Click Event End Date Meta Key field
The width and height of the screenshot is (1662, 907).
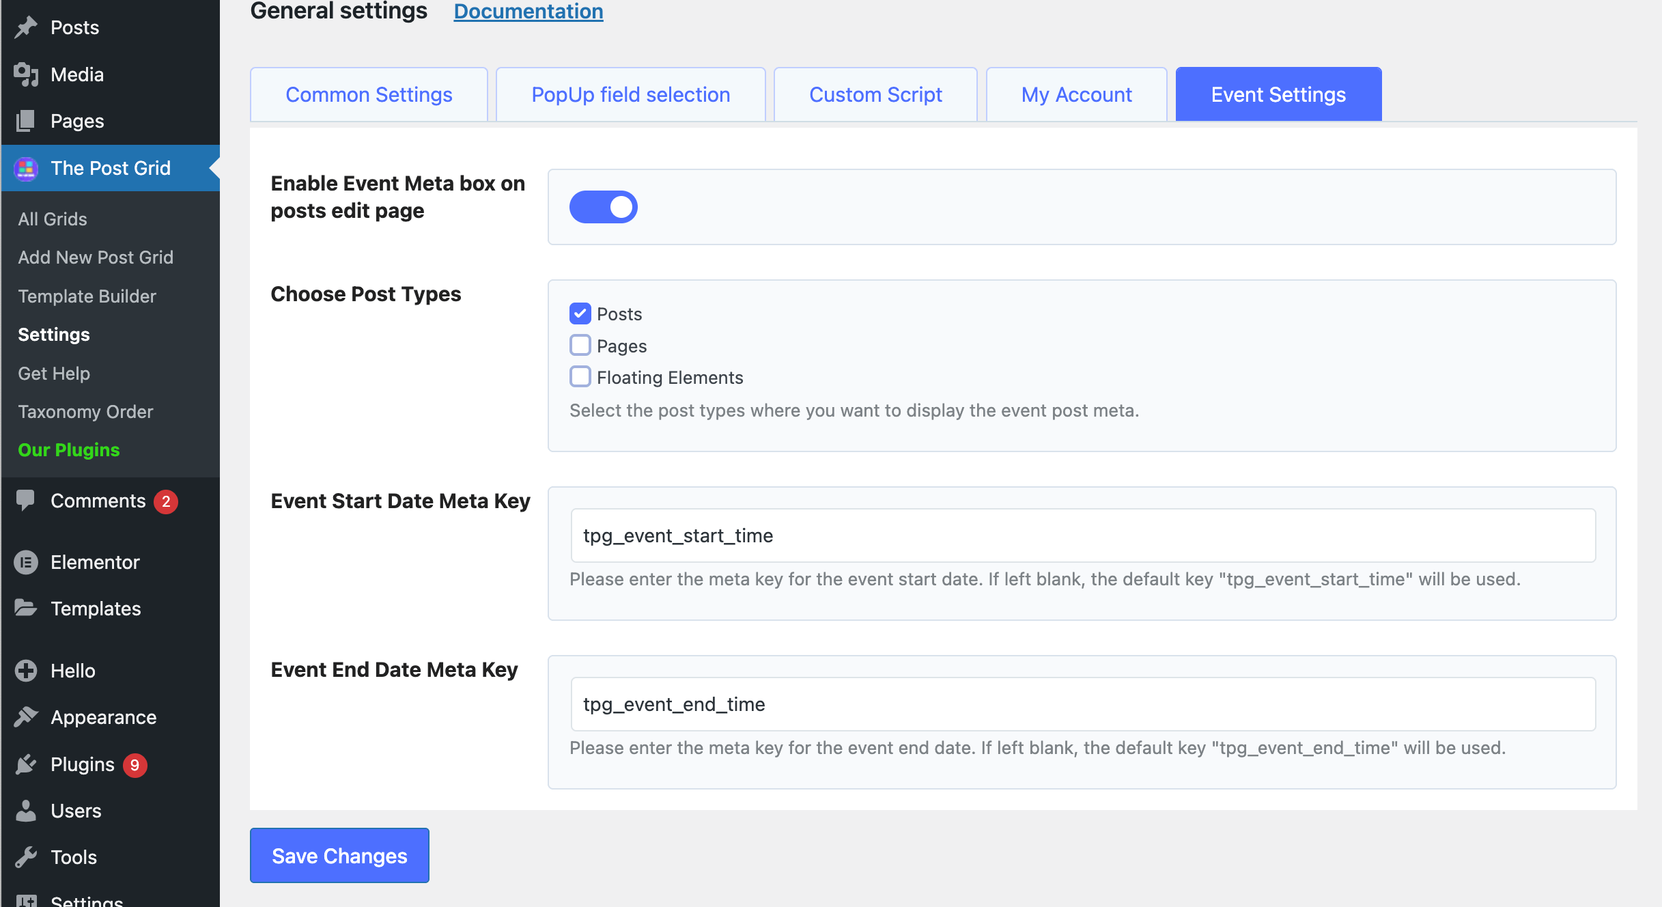point(1083,704)
